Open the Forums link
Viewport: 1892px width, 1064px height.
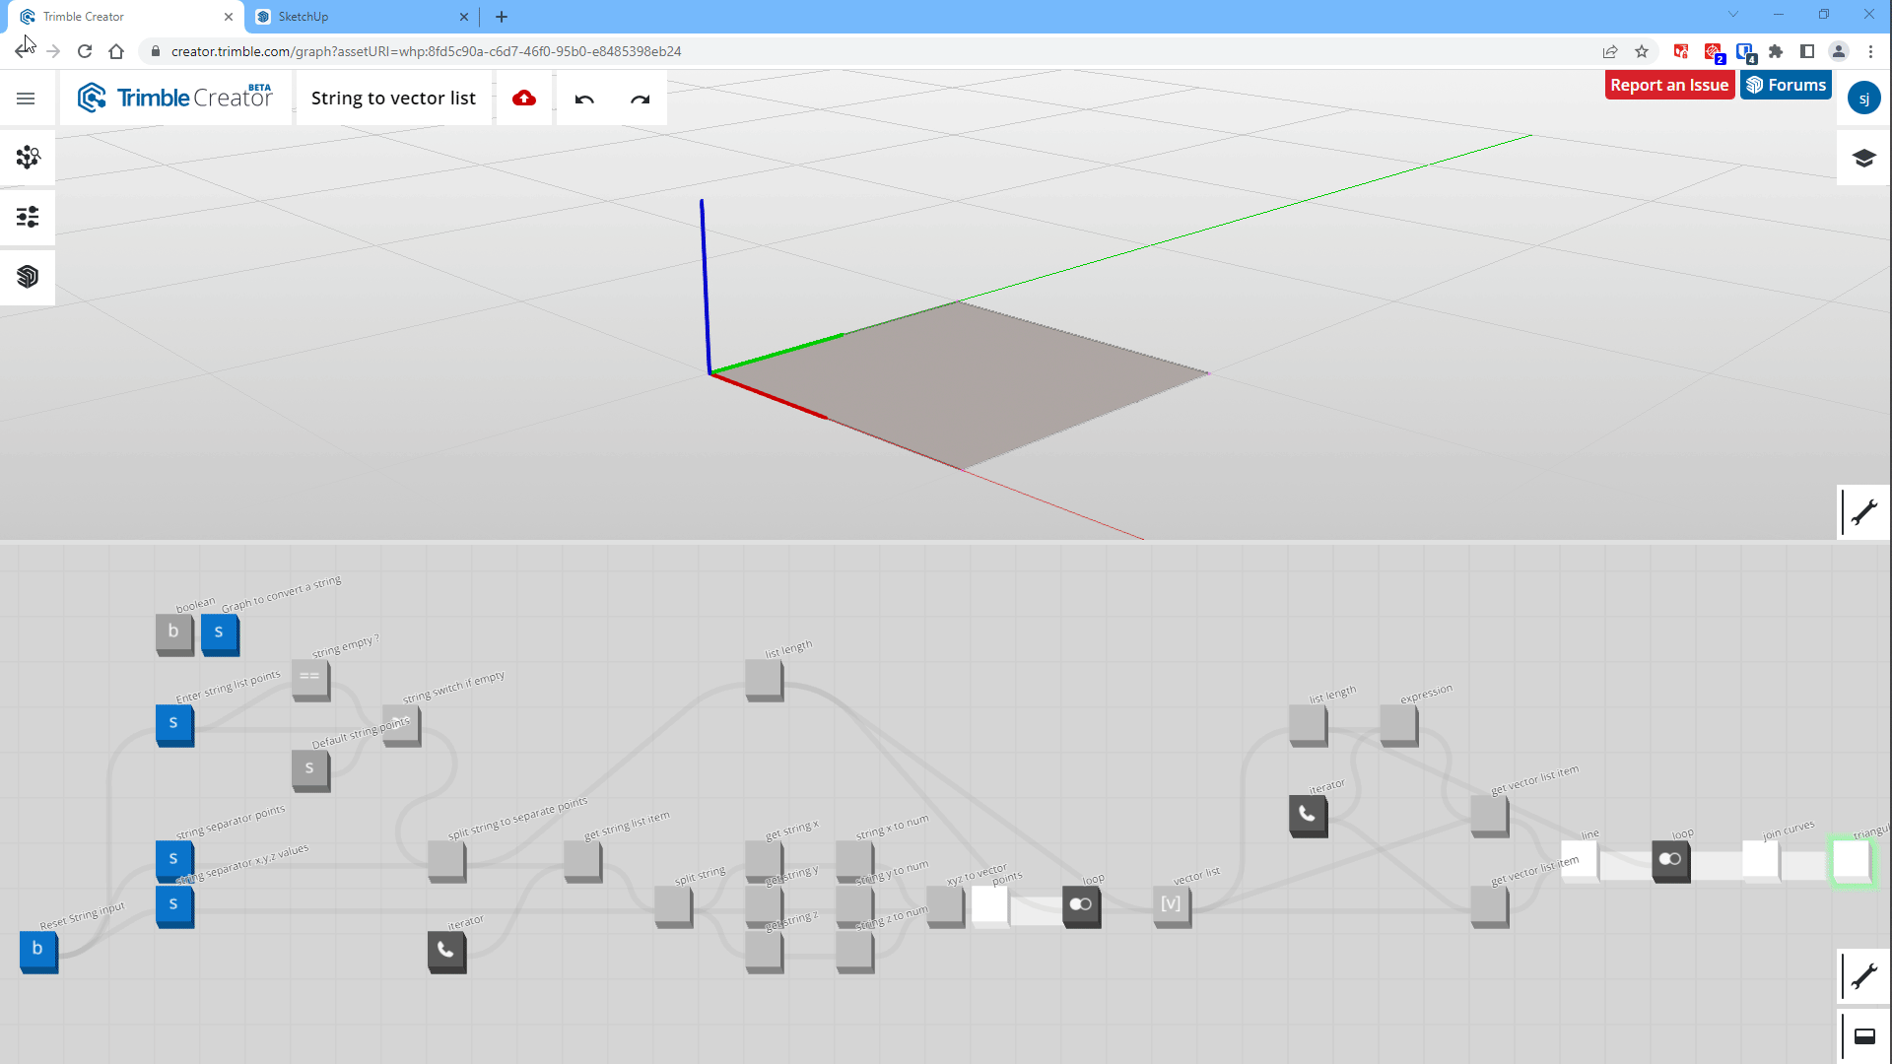1786,85
